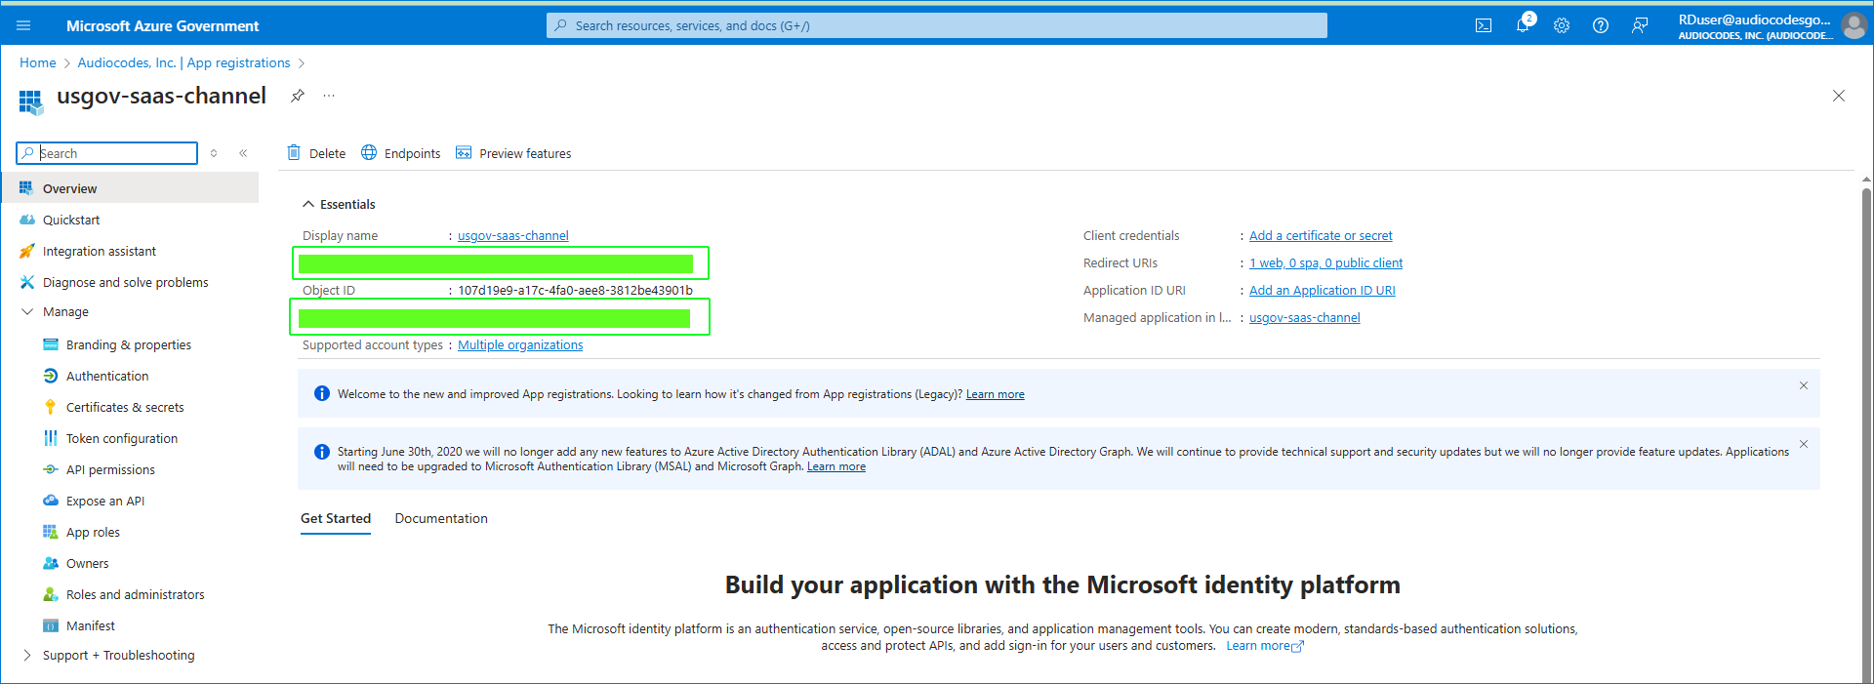
Task: Open the portal hamburger menu
Action: pyautogui.click(x=23, y=25)
